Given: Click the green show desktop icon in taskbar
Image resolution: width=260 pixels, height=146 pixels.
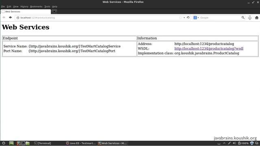Looking at the screenshot, I should pos(11,143).
